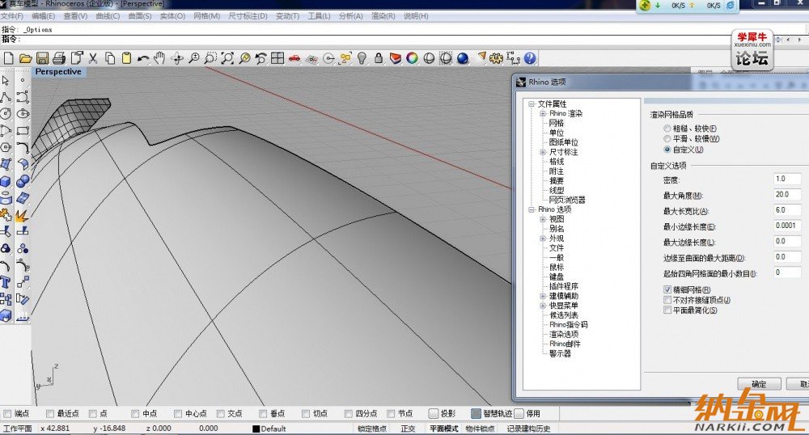This screenshot has width=809, height=435.
Task: Click the 最大角度 input field
Action: (x=789, y=195)
